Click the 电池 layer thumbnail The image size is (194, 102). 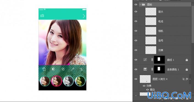[151, 21]
